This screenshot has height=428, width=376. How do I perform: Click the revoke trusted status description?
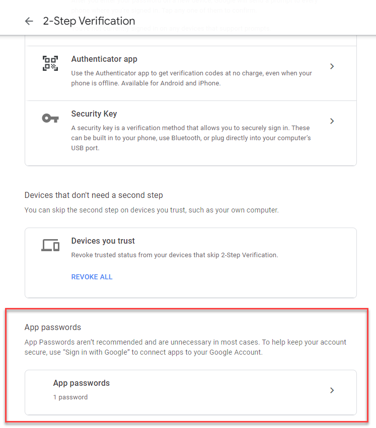click(174, 255)
